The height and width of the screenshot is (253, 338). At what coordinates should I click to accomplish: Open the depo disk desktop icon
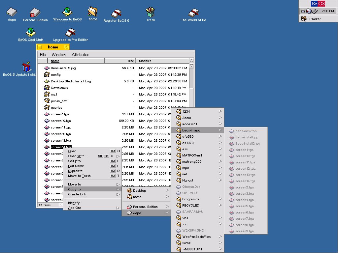pos(12,12)
